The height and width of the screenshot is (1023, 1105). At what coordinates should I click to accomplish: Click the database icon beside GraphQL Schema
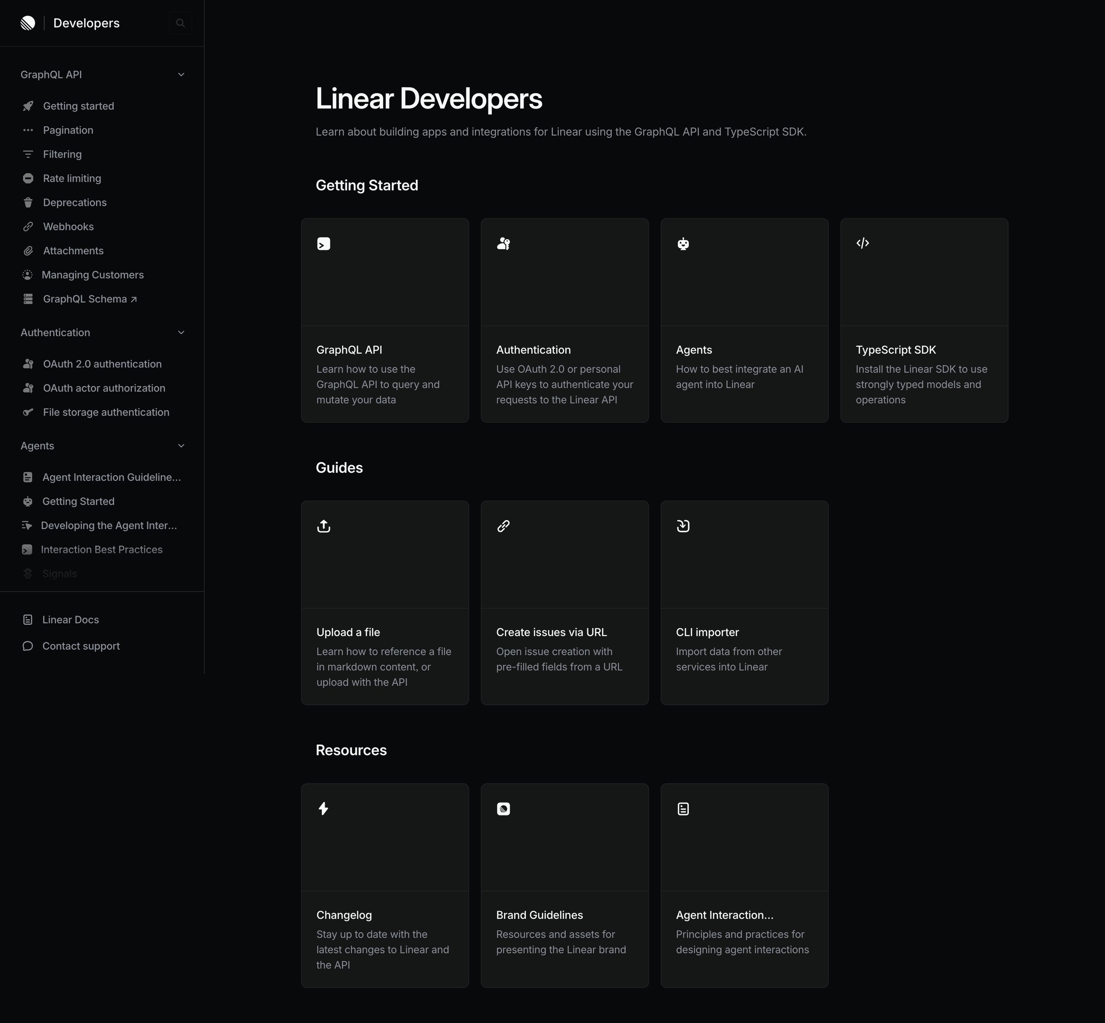click(x=28, y=299)
